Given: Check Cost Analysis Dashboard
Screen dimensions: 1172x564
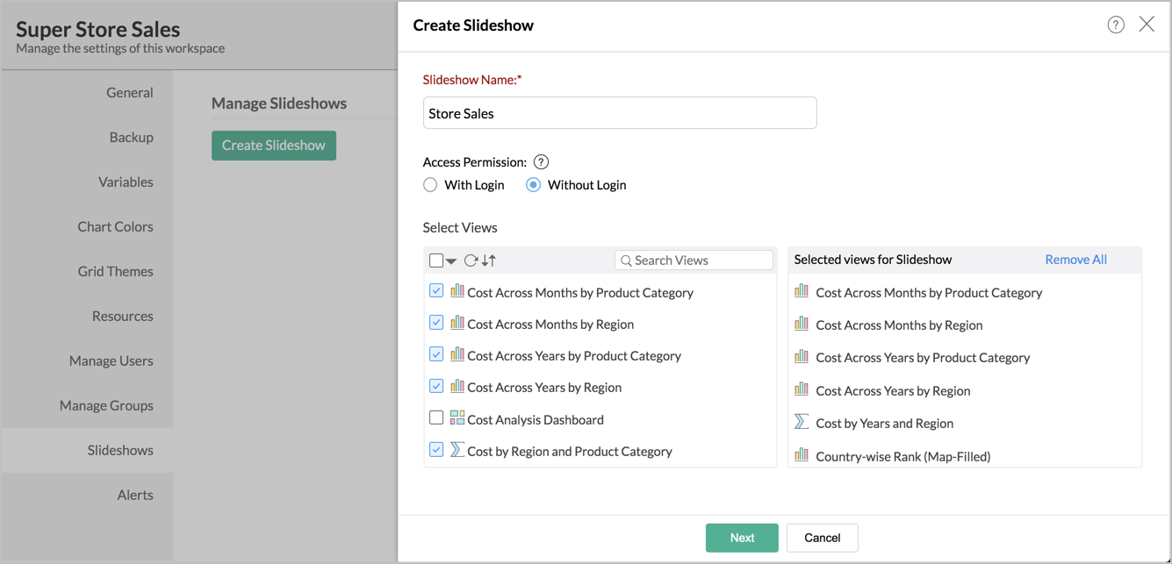Looking at the screenshot, I should coord(436,418).
